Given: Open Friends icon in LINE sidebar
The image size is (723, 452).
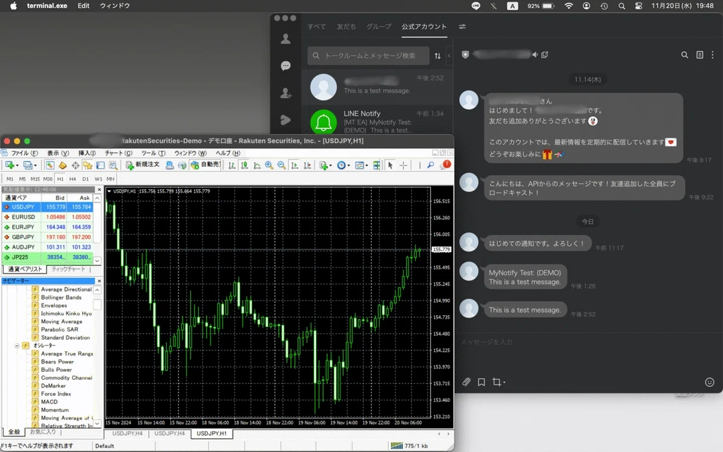Looking at the screenshot, I should 286,39.
